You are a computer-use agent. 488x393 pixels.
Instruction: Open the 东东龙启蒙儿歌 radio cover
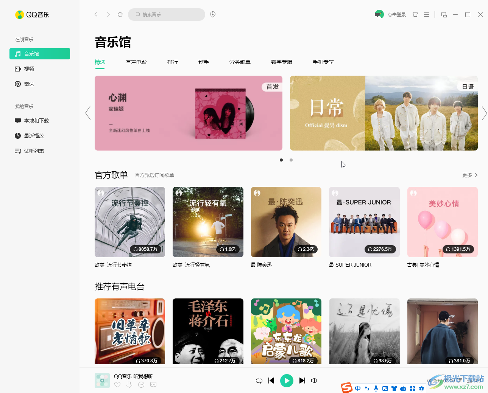pos(286,331)
